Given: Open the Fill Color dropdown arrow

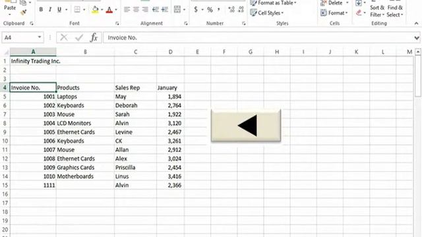Looking at the screenshot, I should click(x=102, y=10).
